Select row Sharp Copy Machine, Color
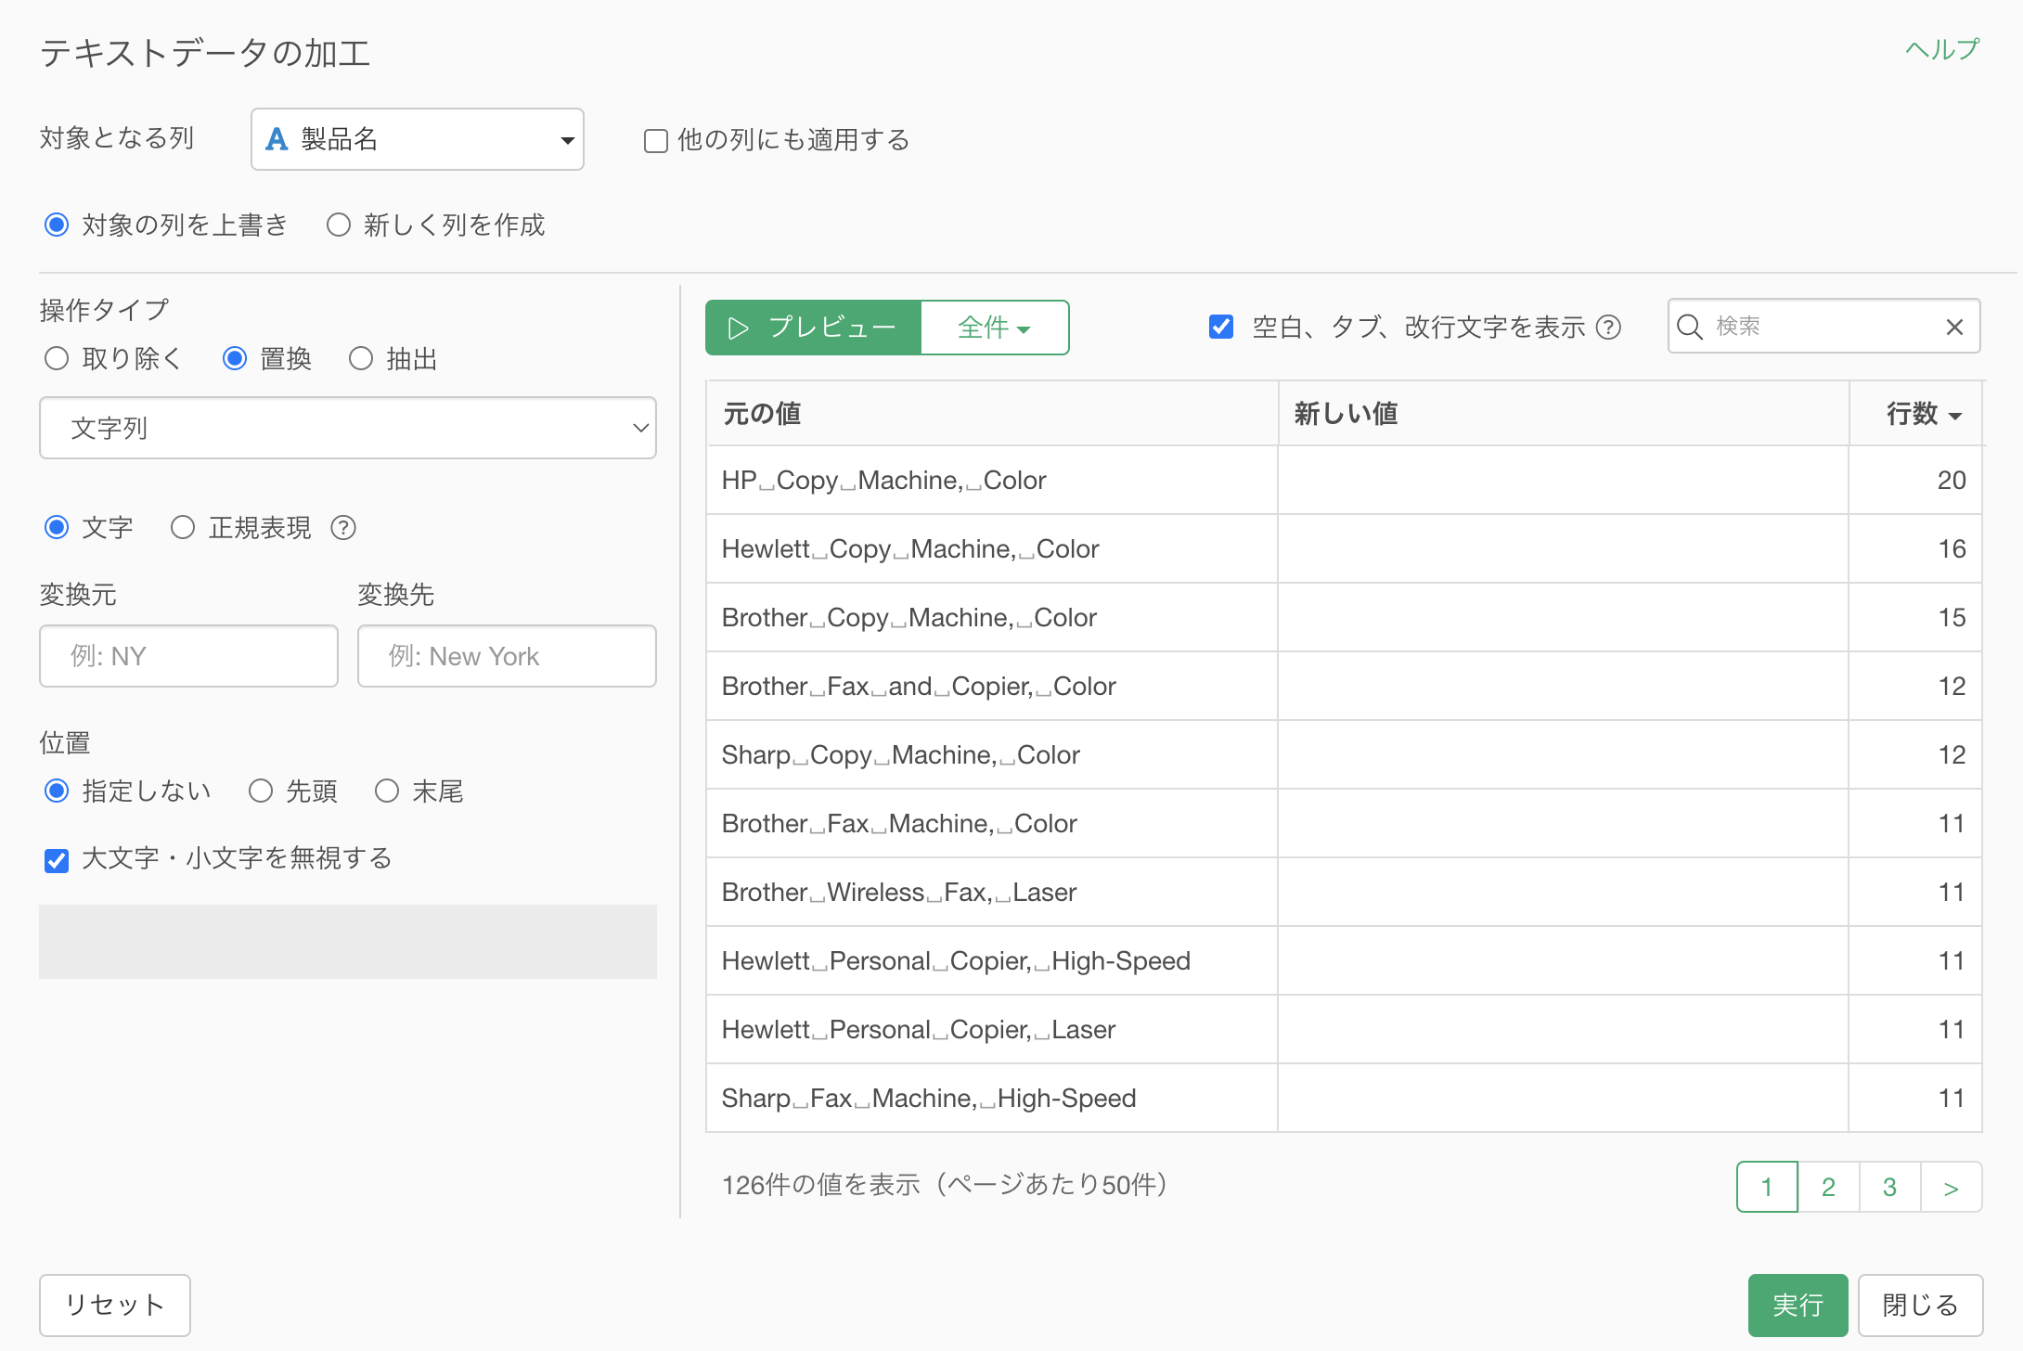The width and height of the screenshot is (2023, 1351). tap(1344, 754)
